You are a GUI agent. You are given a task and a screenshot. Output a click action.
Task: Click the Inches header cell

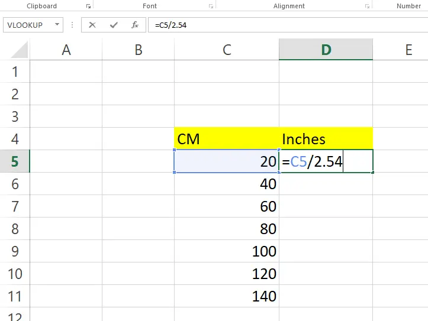[x=326, y=139]
